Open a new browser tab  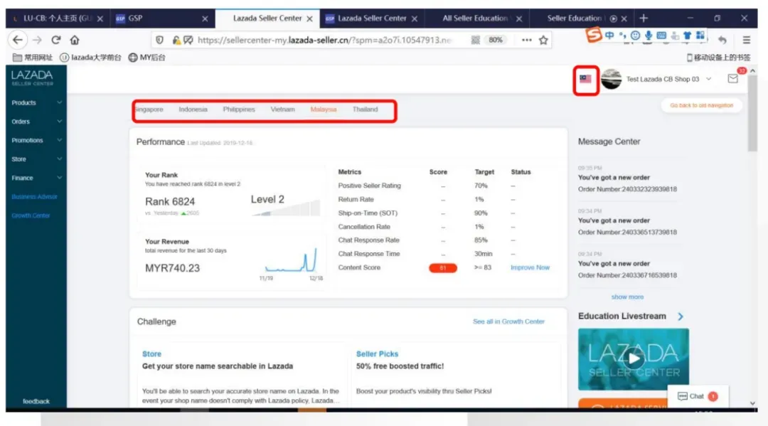[644, 18]
